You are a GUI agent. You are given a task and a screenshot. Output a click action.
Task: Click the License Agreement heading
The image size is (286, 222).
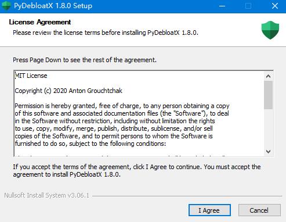40,22
